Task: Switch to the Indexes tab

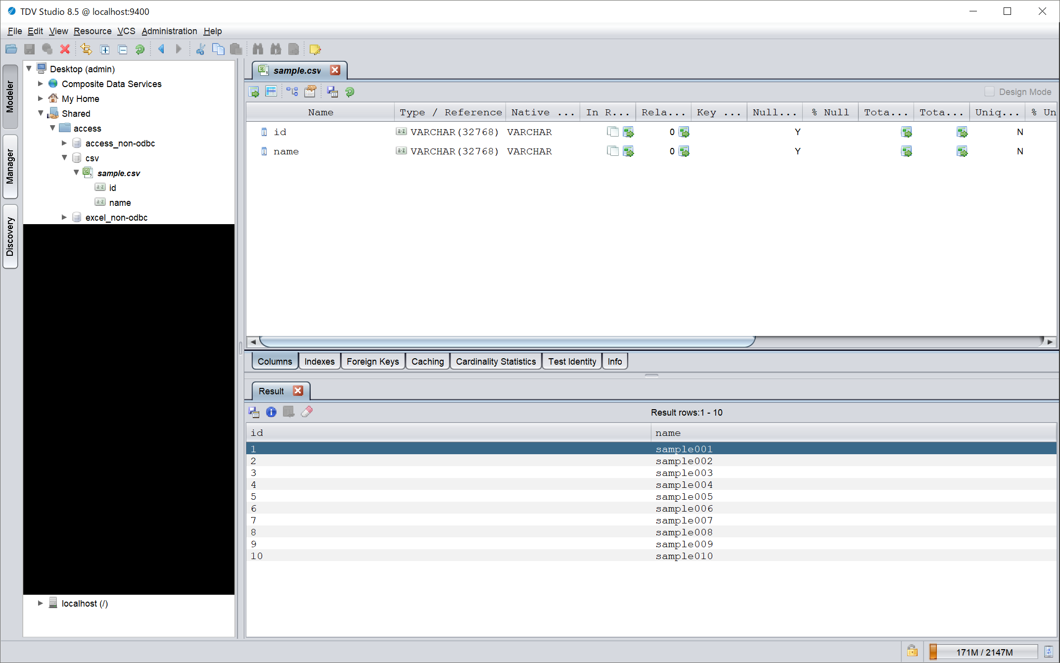Action: [x=320, y=361]
